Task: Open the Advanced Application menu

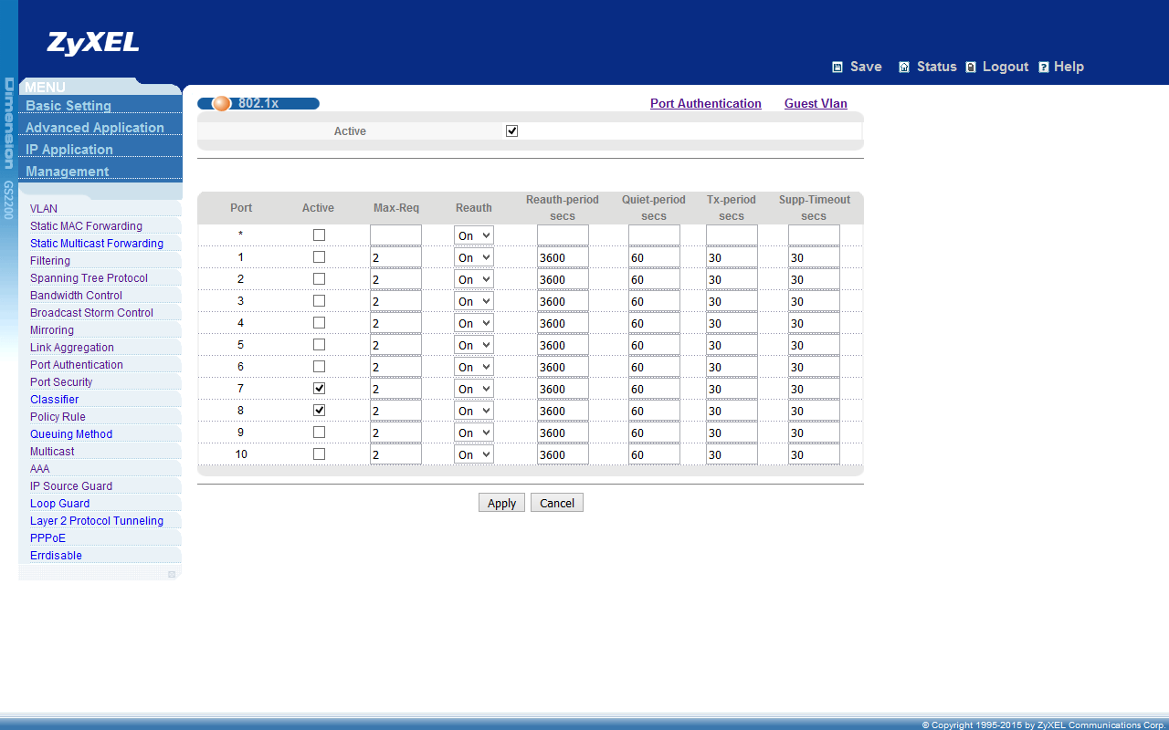Action: click(95, 128)
